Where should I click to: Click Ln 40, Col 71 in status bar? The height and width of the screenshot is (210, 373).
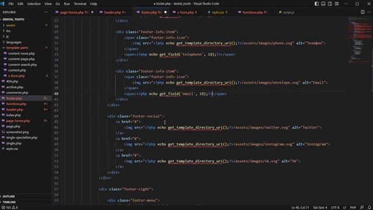[x=300, y=208]
